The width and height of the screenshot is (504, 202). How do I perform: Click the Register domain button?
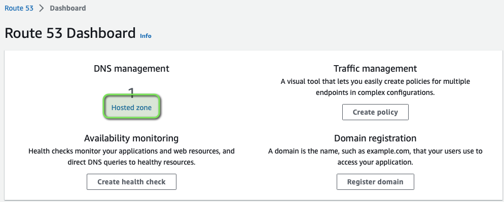tap(375, 182)
